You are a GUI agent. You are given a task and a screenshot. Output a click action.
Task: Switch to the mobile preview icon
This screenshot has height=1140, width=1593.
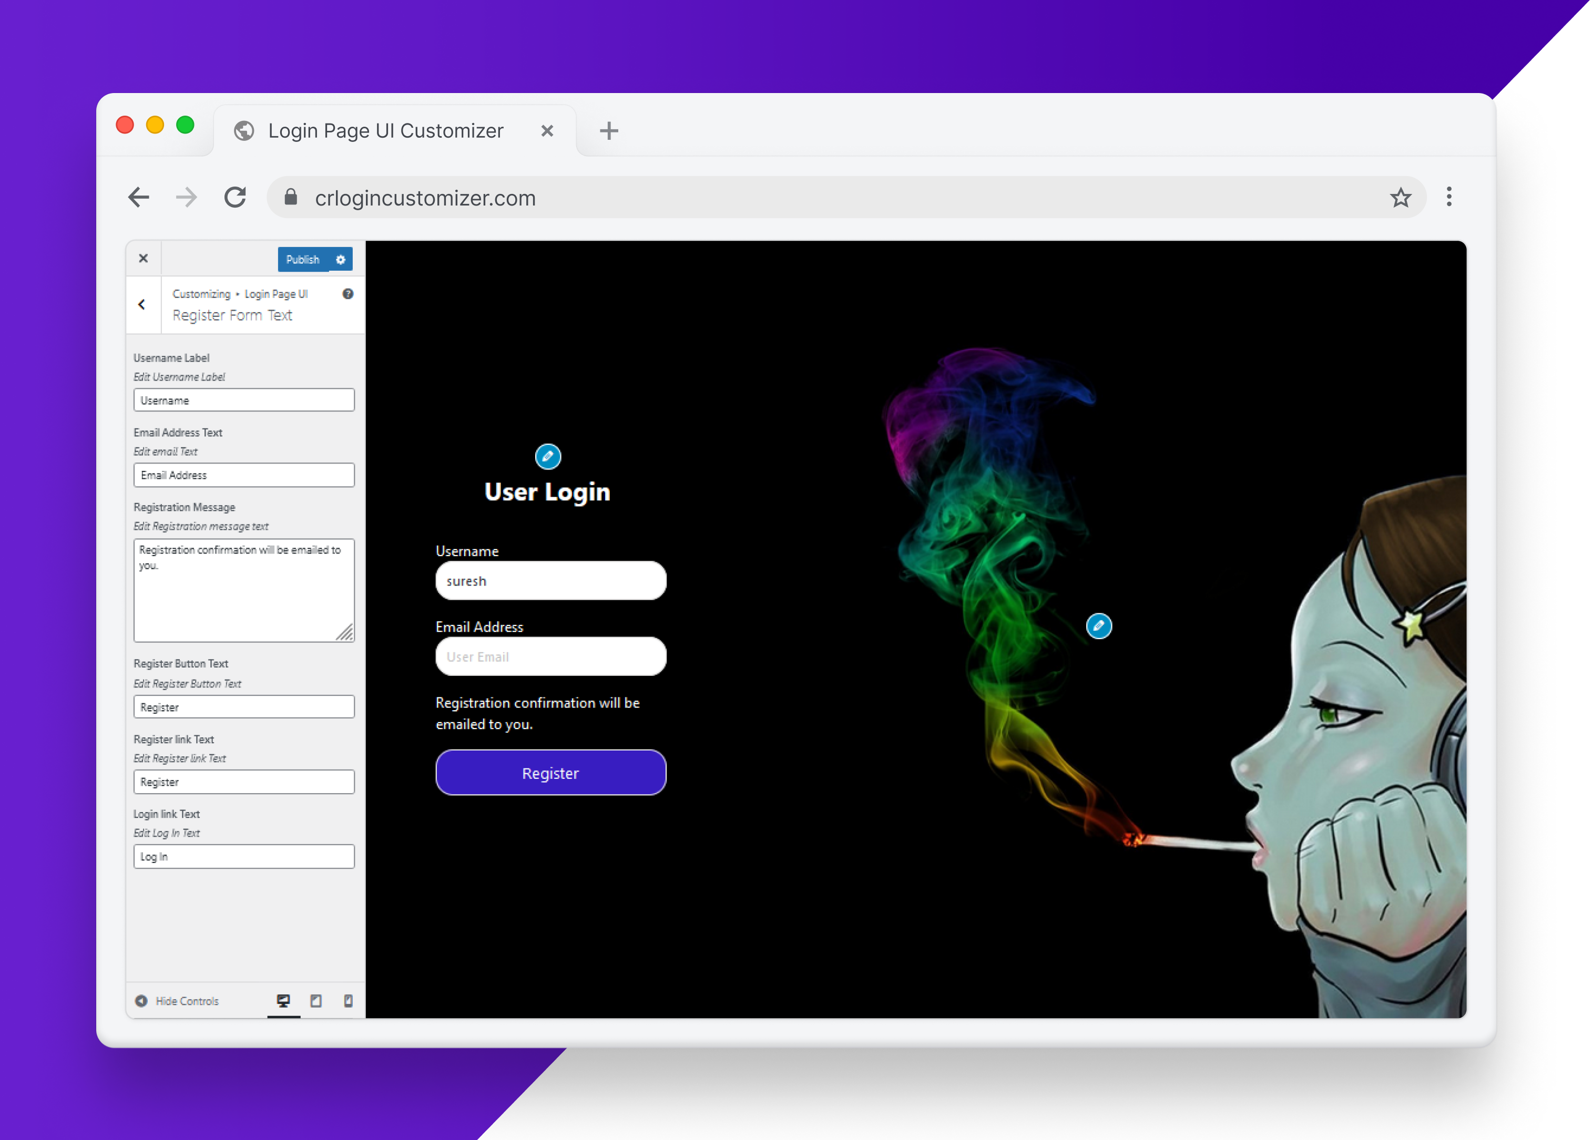[348, 1000]
